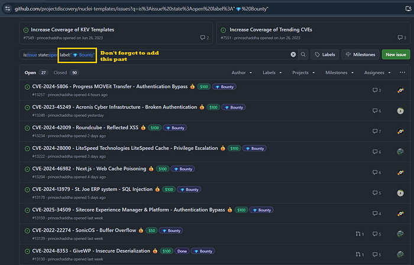The width and height of the screenshot is (414, 265).
Task: Click $50 label on SonicOS issue
Action: 151,231
